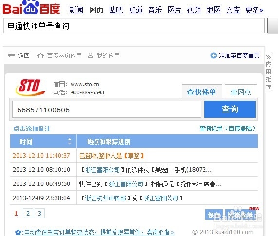Viewport: 278px width, 236px height.
Task: Click 浙江富阳公司 link in courier row
Action: coord(102,170)
